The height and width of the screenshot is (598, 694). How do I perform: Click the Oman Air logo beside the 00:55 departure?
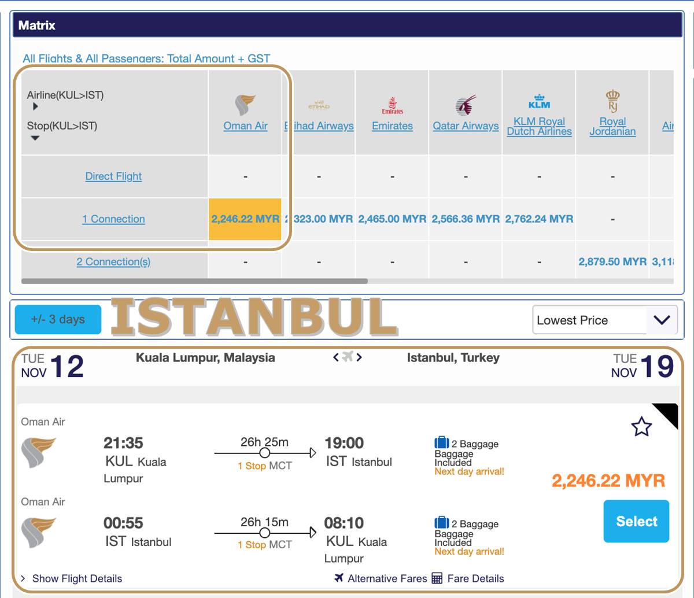pos(38,532)
